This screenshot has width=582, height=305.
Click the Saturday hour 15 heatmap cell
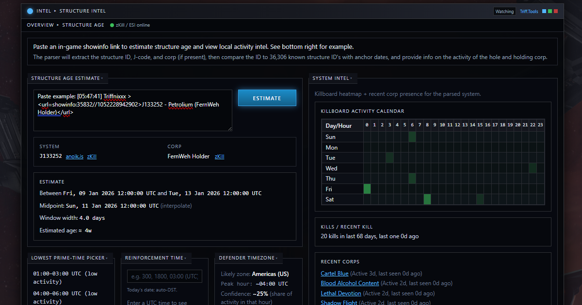tap(480, 199)
